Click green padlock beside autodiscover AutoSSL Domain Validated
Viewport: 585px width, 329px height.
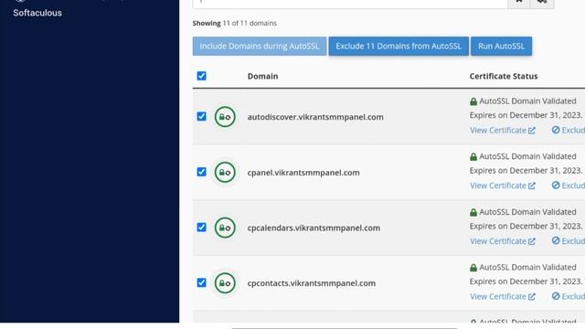473,101
